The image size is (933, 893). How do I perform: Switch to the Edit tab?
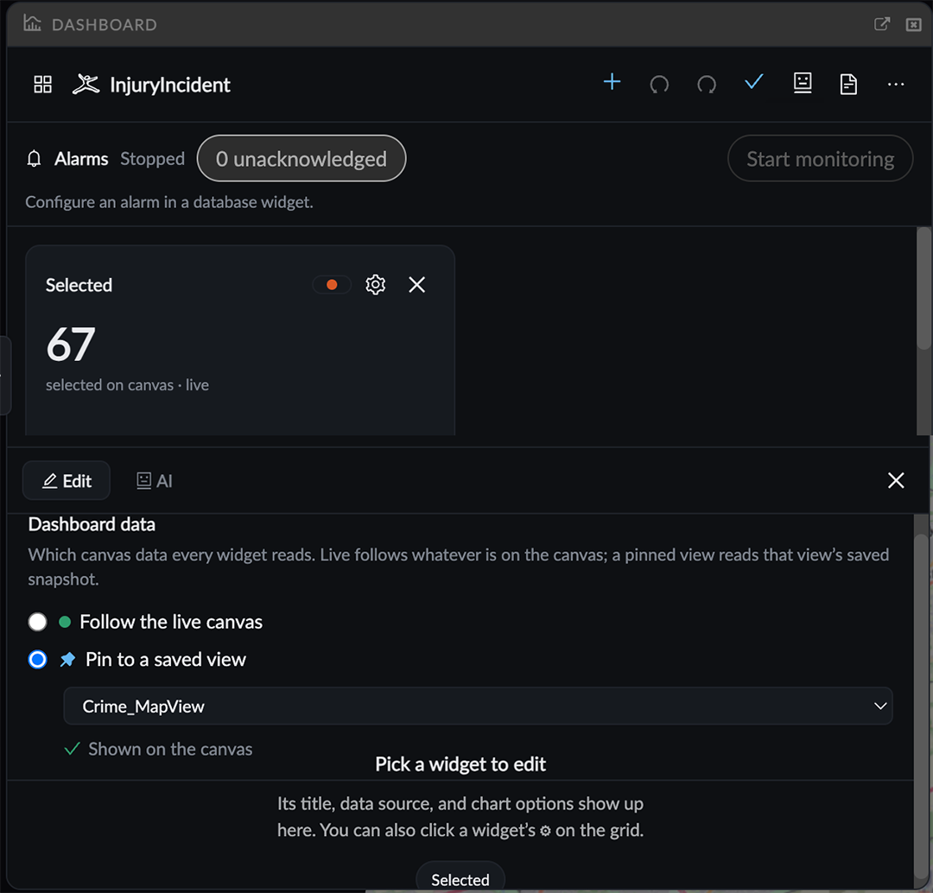tap(67, 481)
